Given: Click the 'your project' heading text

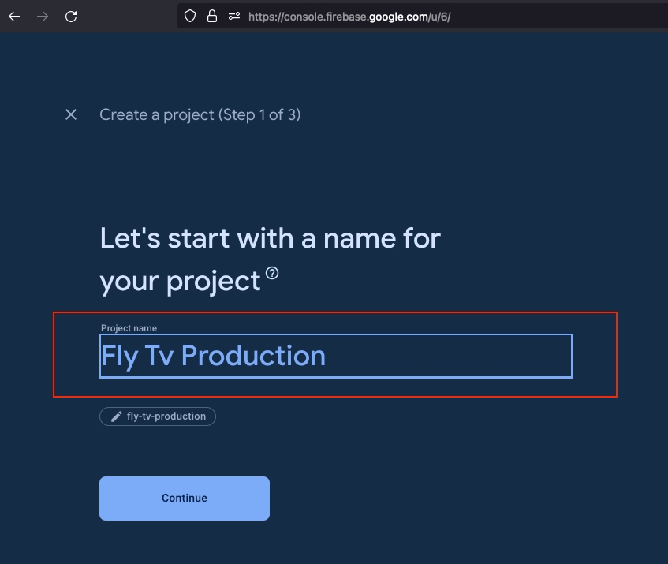Looking at the screenshot, I should [x=180, y=281].
